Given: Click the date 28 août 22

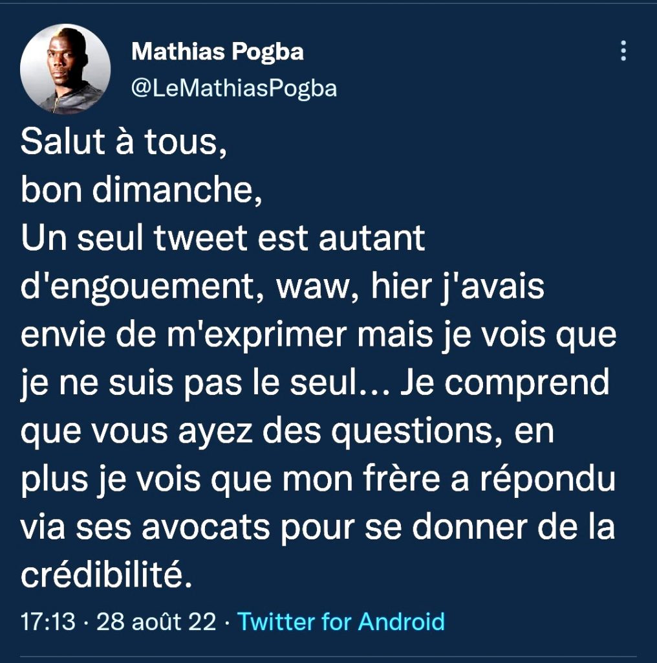Looking at the screenshot, I should coord(156,622).
